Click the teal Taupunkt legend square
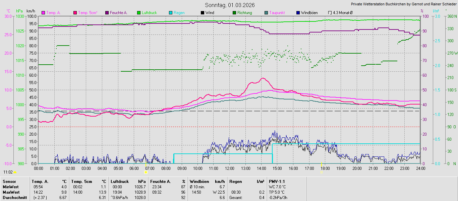Viewport: 458px width, 201px height. coord(266,13)
